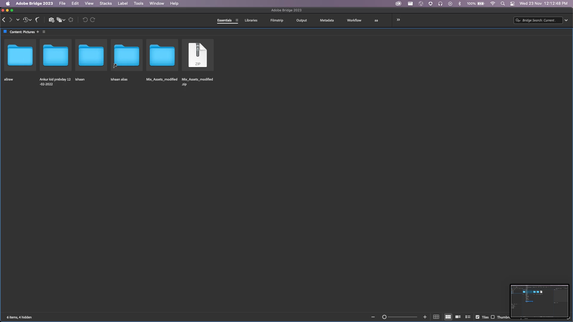573x322 pixels.
Task: Open Reveal recent files history icon
Action: pyautogui.click(x=26, y=20)
